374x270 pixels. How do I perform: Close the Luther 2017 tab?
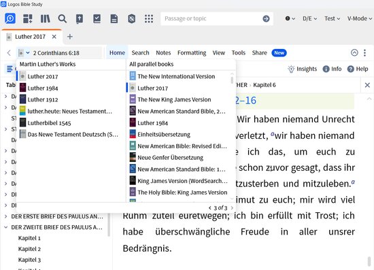(x=54, y=37)
